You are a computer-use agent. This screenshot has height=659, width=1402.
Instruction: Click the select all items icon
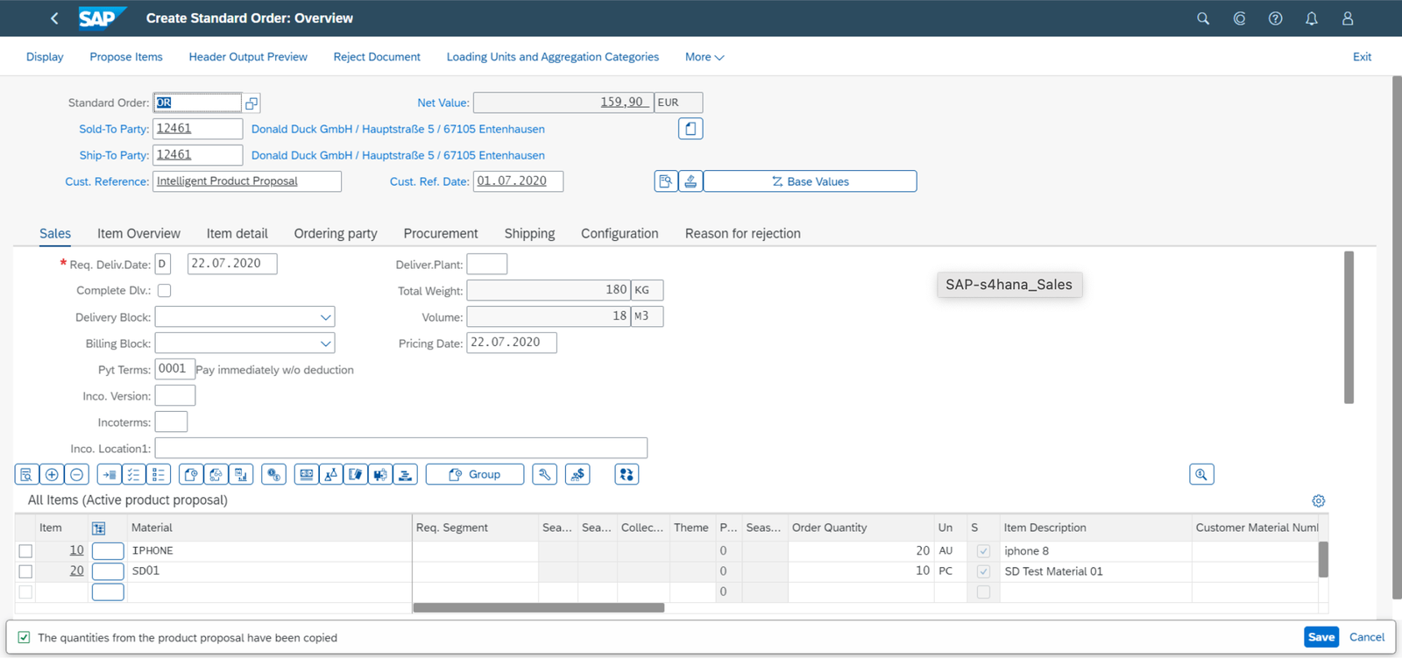pyautogui.click(x=133, y=475)
